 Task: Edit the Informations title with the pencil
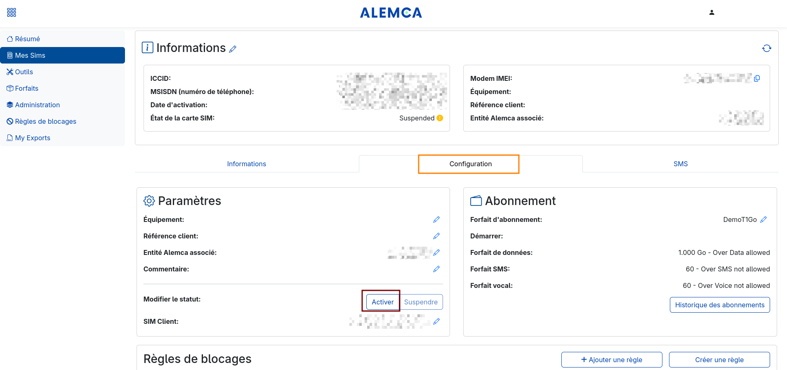tap(233, 49)
